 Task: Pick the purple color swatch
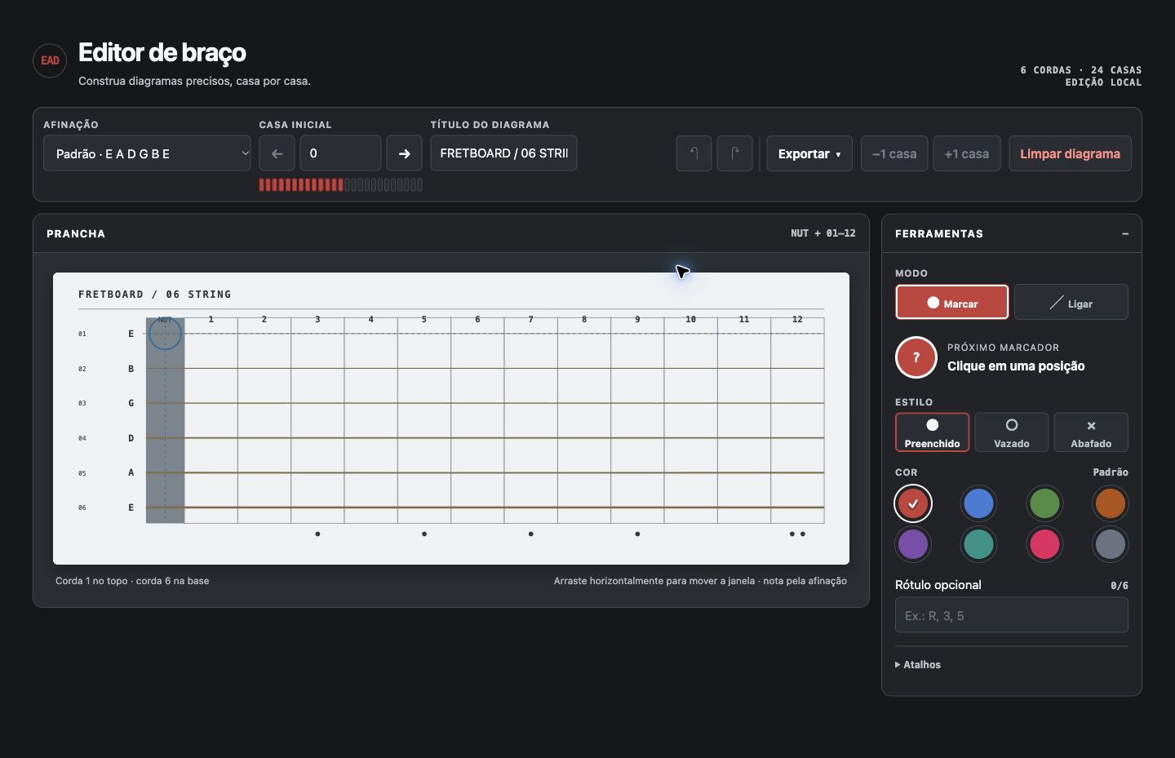(913, 544)
